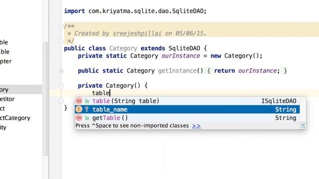Click the typed 'table' text in editor

[x=101, y=93]
